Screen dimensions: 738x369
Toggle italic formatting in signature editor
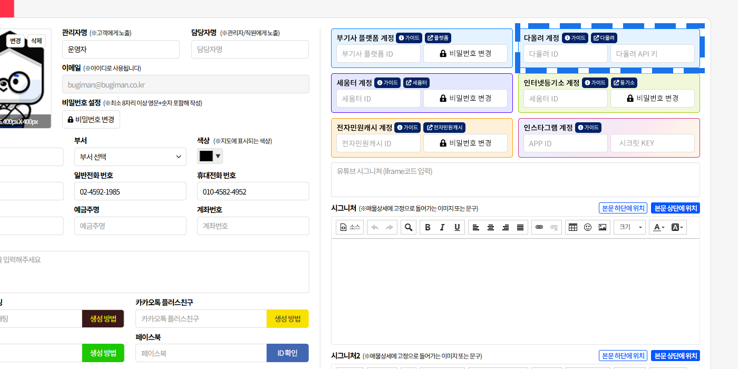[442, 227]
